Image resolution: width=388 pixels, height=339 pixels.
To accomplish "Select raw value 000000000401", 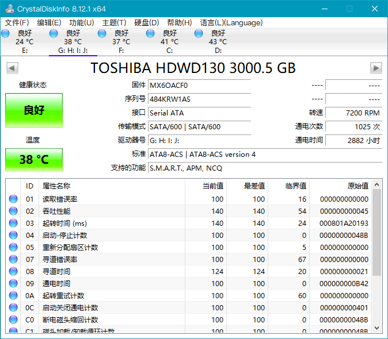I will coord(344,308).
